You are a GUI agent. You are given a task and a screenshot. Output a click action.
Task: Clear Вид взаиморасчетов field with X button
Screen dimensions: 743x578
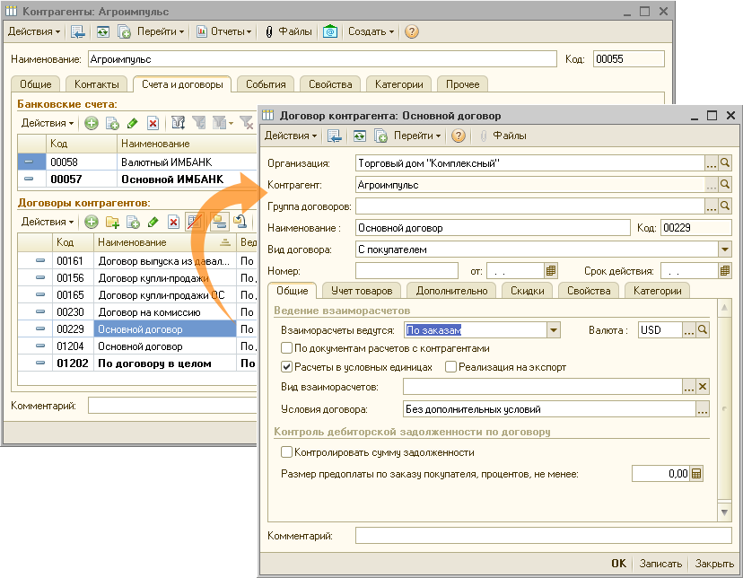703,387
